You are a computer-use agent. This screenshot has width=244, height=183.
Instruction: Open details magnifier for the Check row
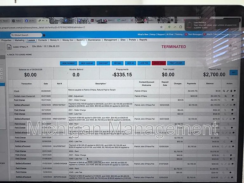pos(224,91)
